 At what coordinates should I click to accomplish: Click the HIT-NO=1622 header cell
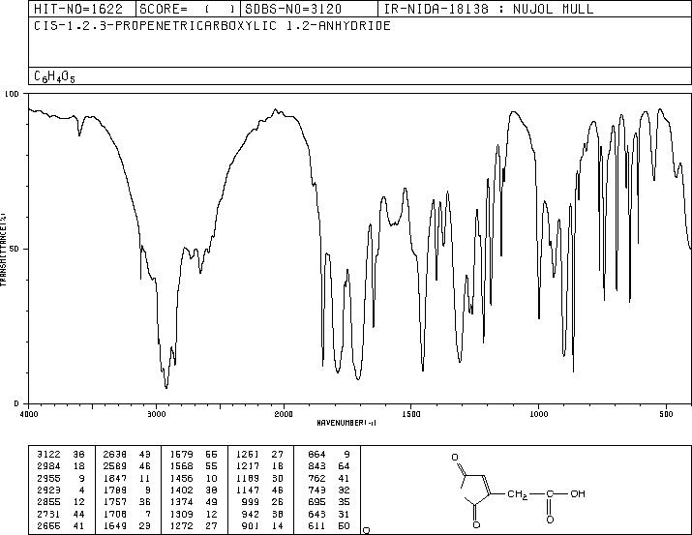(x=82, y=9)
